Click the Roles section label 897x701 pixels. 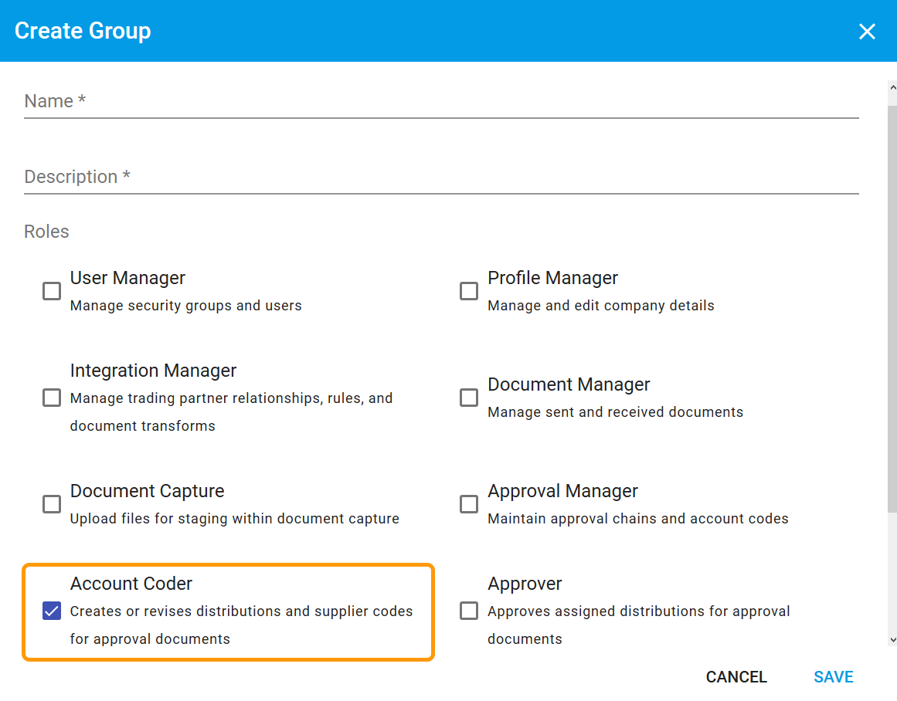46,231
